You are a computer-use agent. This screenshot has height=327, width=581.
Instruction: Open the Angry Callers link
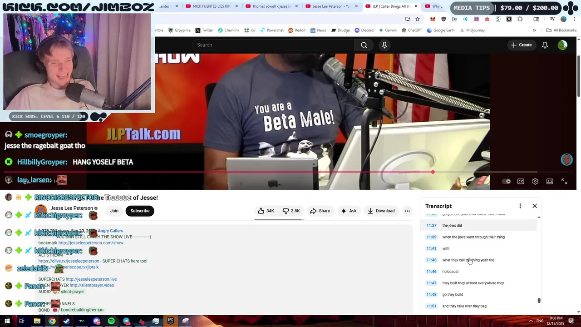[x=110, y=231]
